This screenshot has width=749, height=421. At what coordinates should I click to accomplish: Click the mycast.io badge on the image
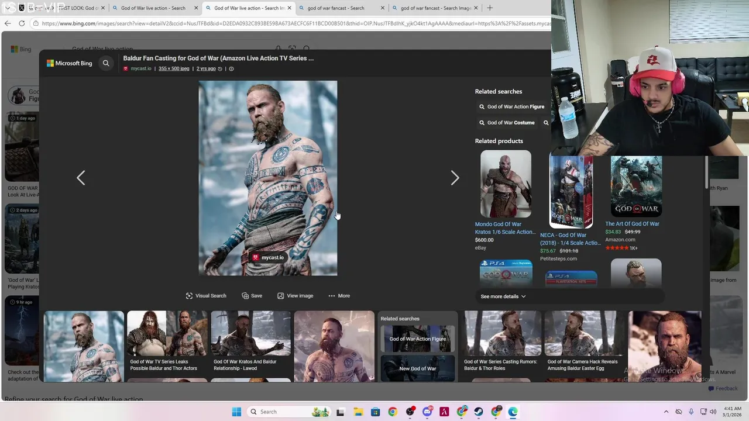tap(268, 257)
